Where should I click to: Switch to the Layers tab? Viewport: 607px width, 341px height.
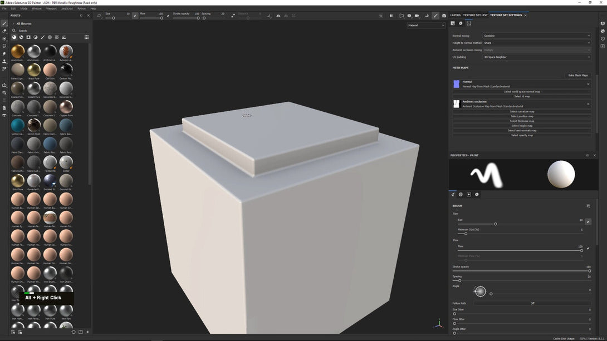(x=456, y=15)
